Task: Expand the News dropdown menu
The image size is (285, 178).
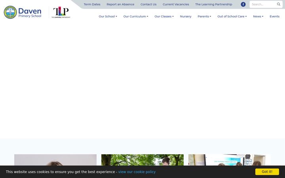Action: (258, 16)
